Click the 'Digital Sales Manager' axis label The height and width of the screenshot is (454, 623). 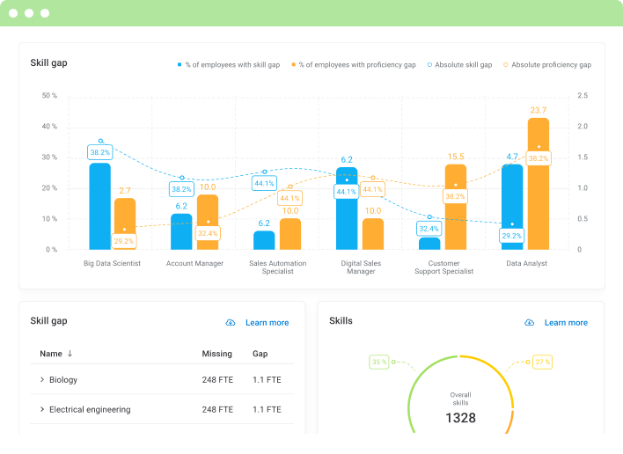[361, 267]
